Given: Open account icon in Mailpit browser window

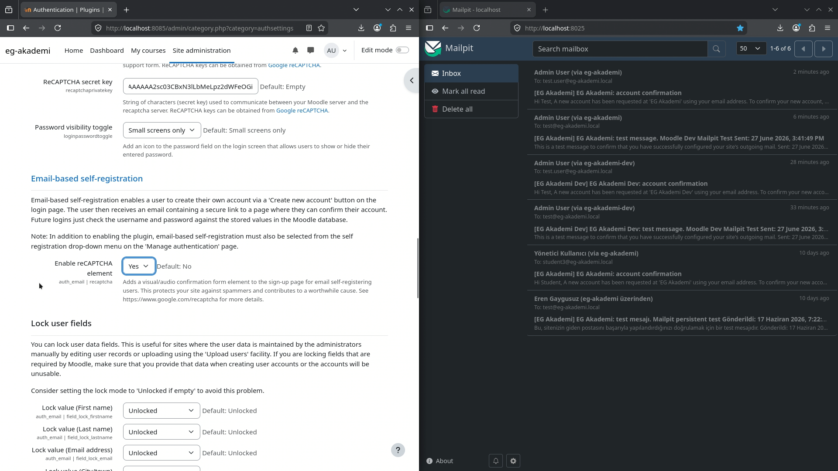Looking at the screenshot, I should point(796,28).
